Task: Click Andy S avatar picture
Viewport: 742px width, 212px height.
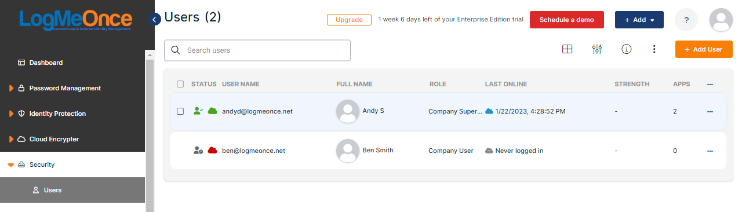Action: [x=348, y=111]
